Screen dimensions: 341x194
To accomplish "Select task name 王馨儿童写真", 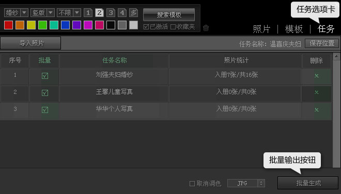I will pyautogui.click(x=114, y=92).
